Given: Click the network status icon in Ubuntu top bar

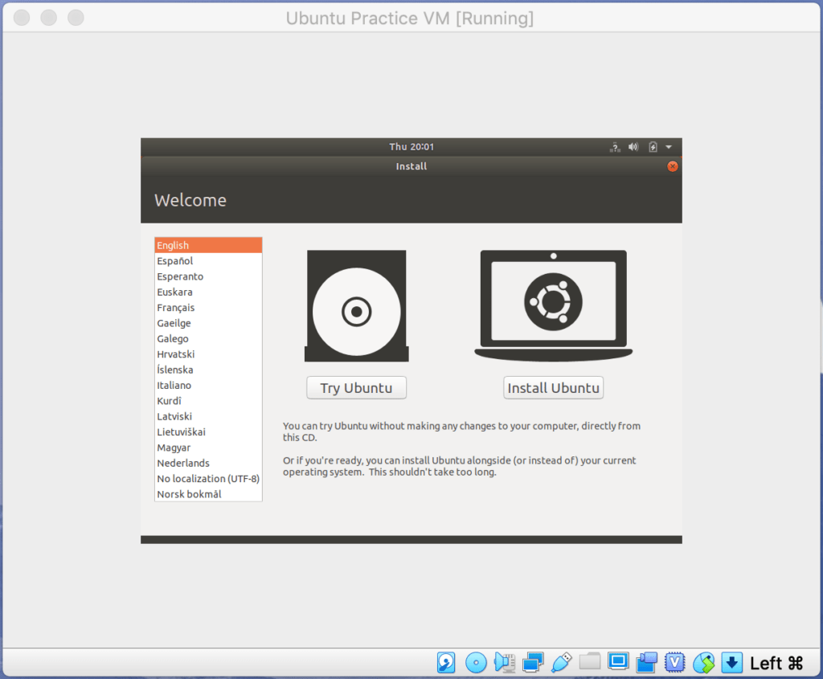Looking at the screenshot, I should point(615,147).
